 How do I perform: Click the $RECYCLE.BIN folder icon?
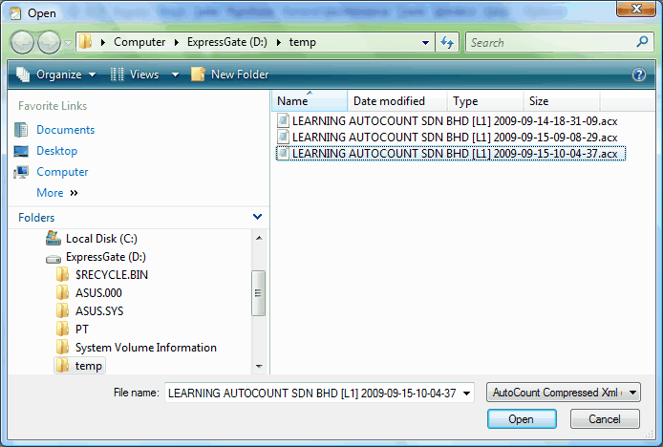point(63,274)
